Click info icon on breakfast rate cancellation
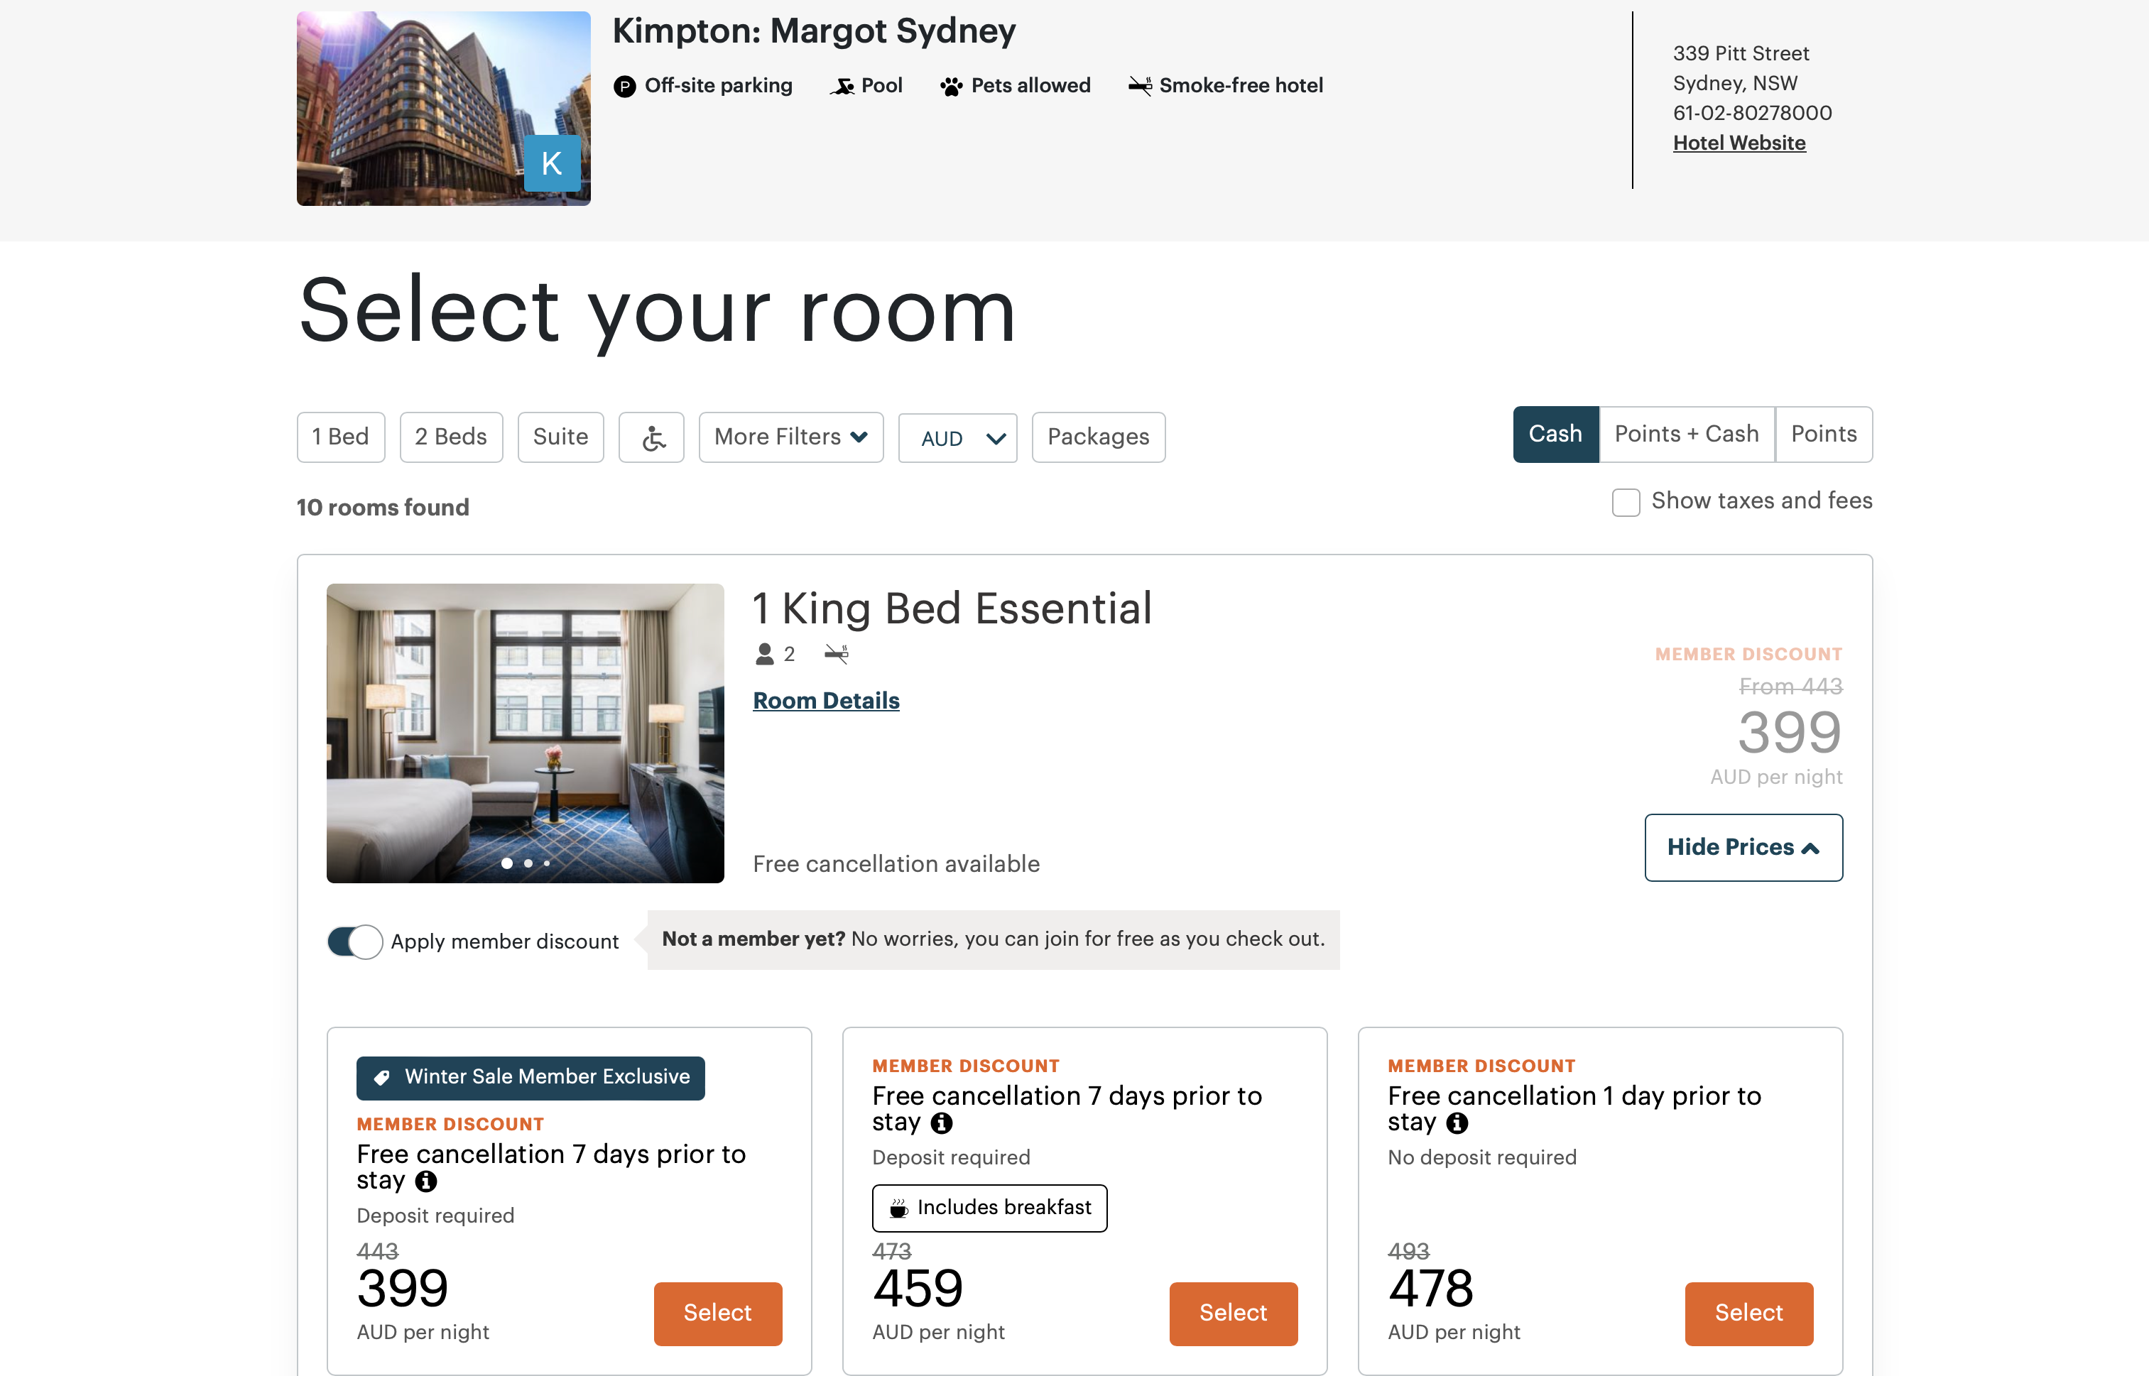 942,1123
